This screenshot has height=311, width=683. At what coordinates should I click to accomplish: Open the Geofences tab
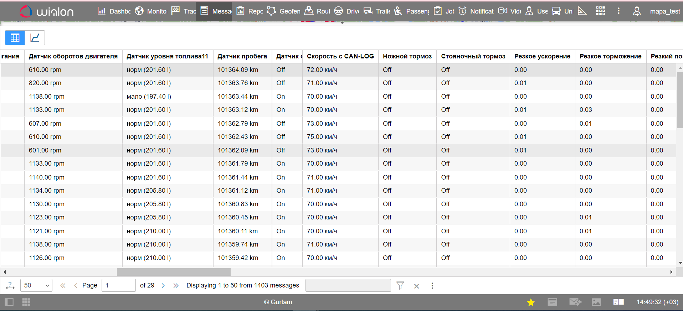pyautogui.click(x=284, y=11)
